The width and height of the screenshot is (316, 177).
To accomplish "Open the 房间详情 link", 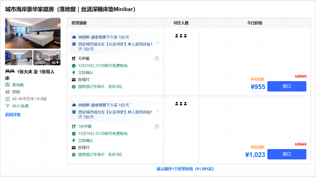I will 13,115.
